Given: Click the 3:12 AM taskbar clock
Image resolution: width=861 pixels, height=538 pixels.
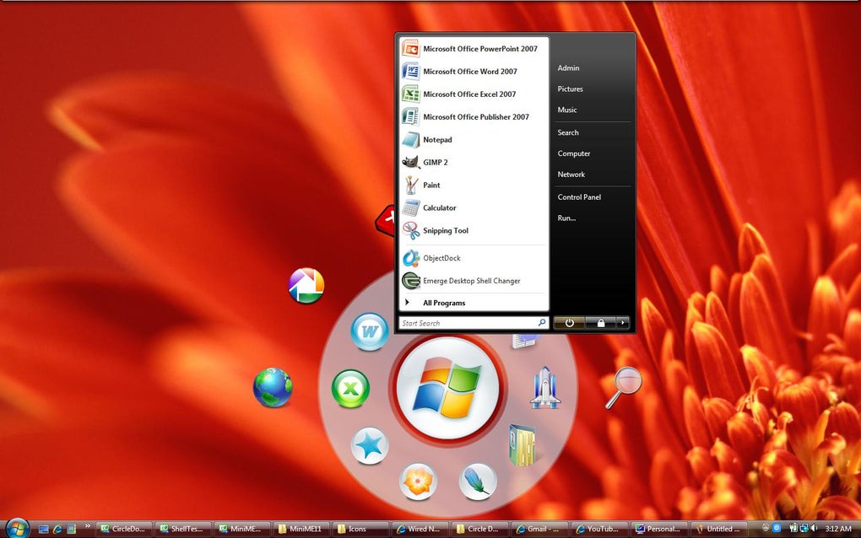Looking at the screenshot, I should click(x=838, y=529).
